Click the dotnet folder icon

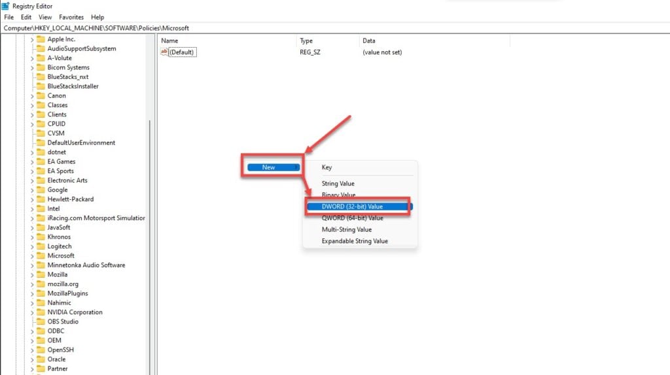[x=41, y=152]
